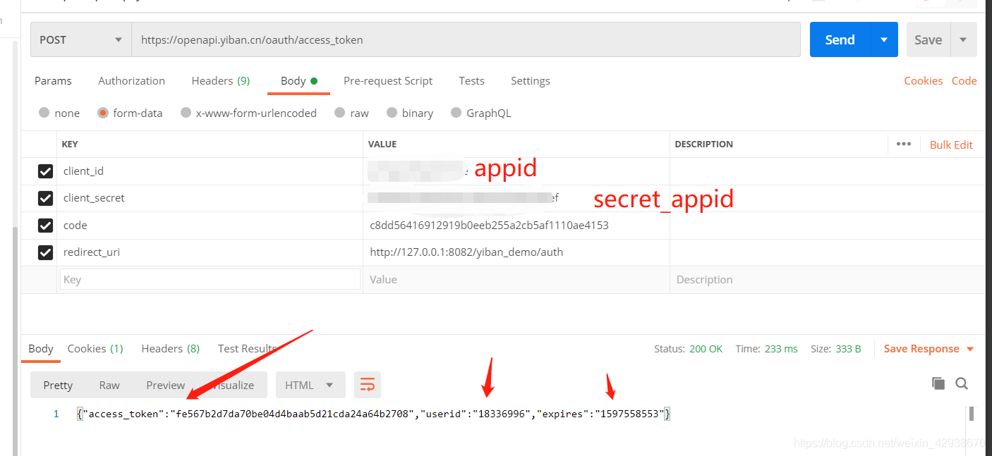
Task: Open the three-dots column options menu
Action: tap(904, 144)
